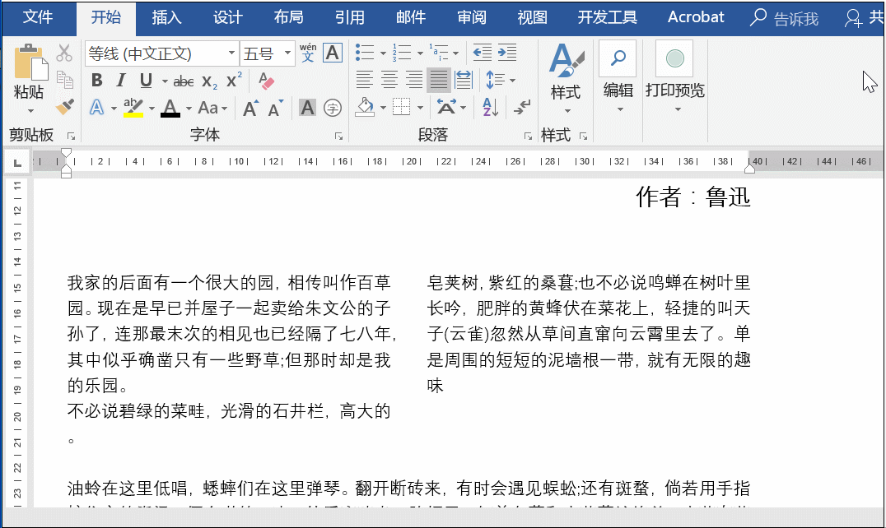This screenshot has width=886, height=528.
Task: Apply yellow text highlight color
Action: [133, 107]
